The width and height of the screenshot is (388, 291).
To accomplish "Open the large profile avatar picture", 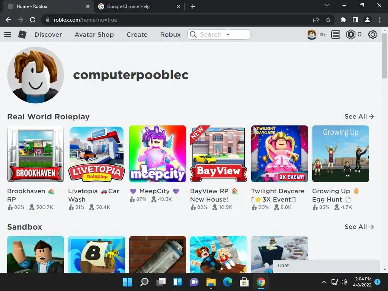I will 35,75.
